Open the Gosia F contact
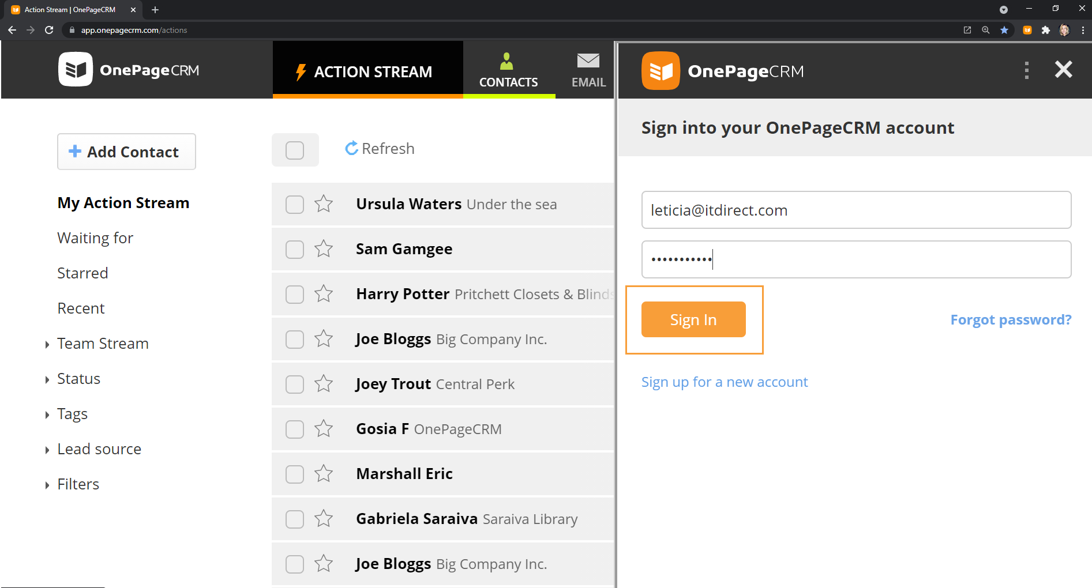The width and height of the screenshot is (1092, 588). coord(382,429)
